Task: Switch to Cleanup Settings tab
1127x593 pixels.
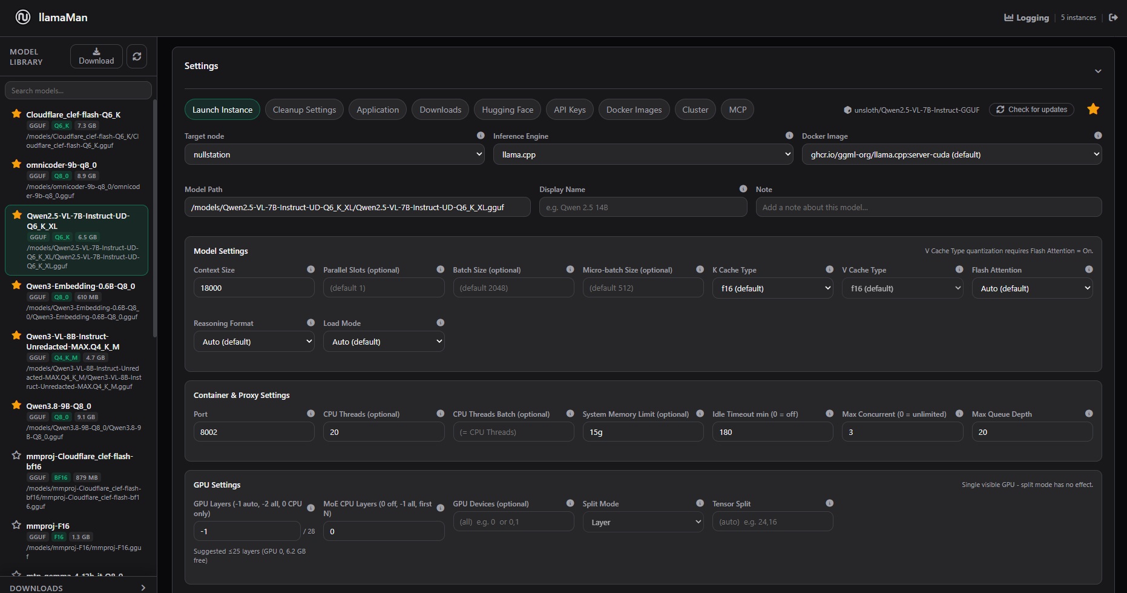Action: [x=304, y=110]
